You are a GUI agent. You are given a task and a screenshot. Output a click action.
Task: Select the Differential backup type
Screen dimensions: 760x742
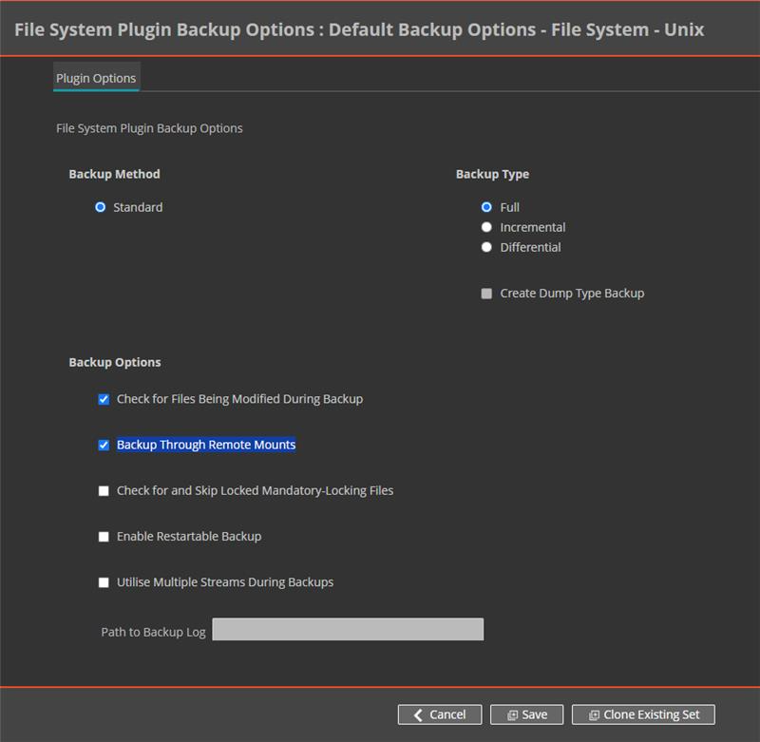pos(486,247)
